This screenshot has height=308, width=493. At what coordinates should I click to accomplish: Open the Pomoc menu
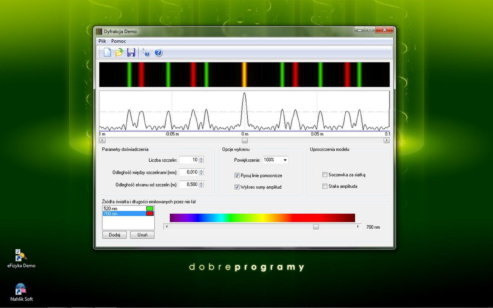coord(119,41)
